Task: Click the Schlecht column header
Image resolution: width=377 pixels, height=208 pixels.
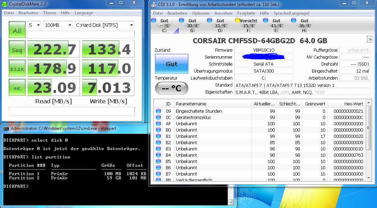Action: (x=289, y=104)
